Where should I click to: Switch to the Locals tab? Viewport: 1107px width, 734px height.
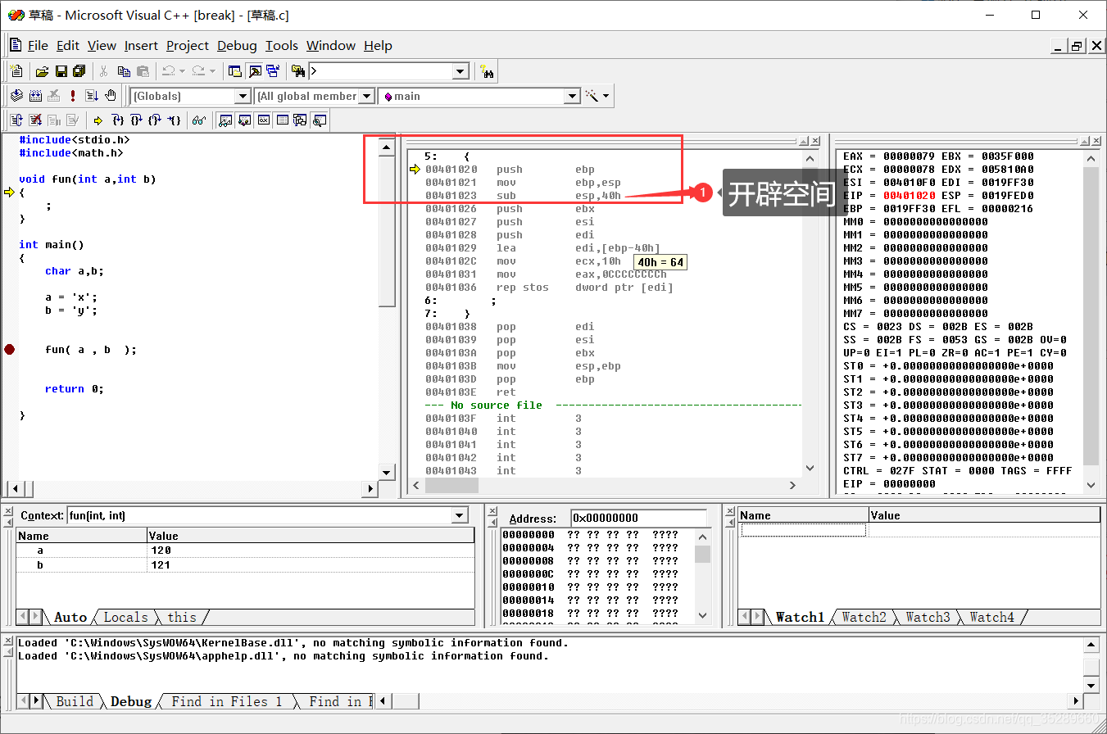(x=125, y=618)
